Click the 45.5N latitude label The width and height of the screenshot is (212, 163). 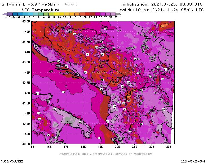(26, 21)
